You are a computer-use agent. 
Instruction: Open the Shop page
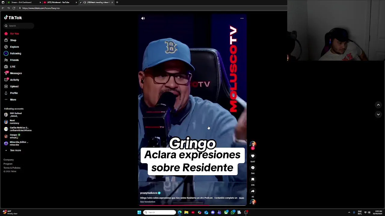pos(10,40)
